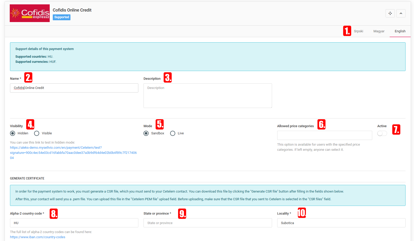Screen dimensions: 414x241
Task: Enable the Active toggle switch
Action: pos(382,133)
